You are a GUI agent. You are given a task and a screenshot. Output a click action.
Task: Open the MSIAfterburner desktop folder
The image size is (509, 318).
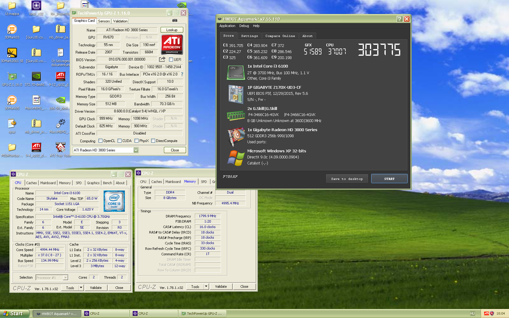pyautogui.click(x=12, y=150)
